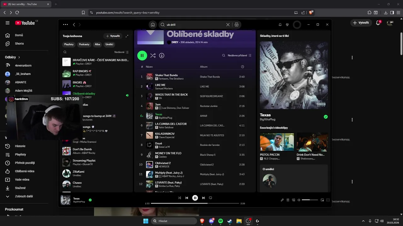Open the Spotify browse icon beside search
Screen dimensions: 403x226
pos(236,24)
